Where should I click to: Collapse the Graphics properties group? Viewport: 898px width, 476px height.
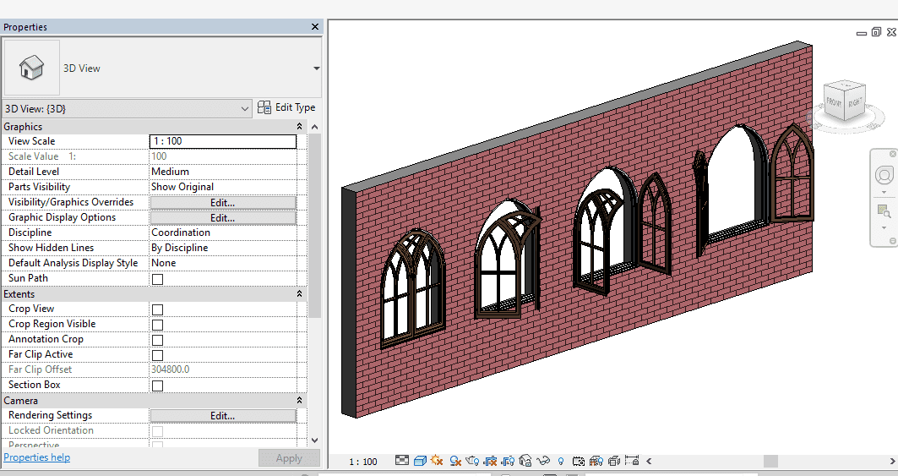299,127
